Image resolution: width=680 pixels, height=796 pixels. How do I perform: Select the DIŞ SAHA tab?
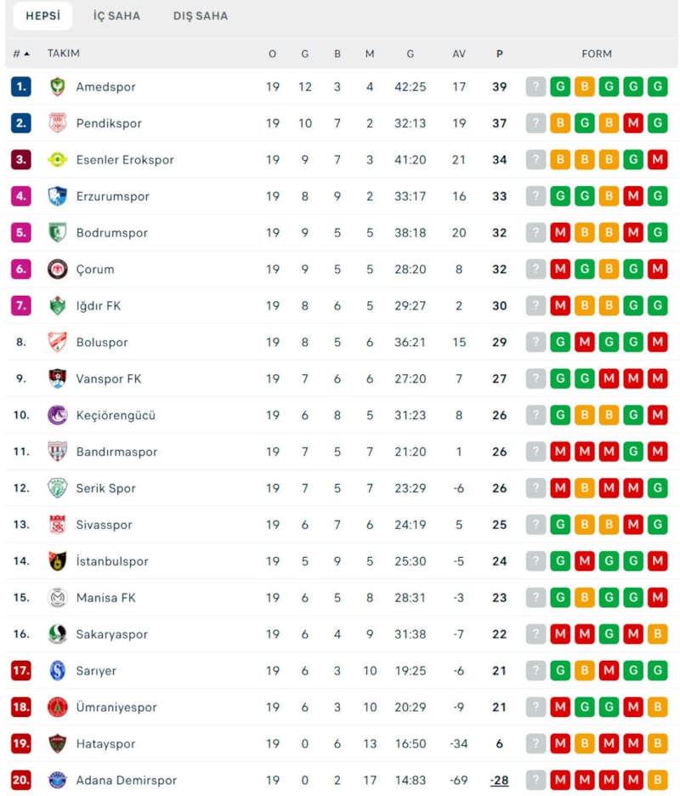tap(201, 16)
